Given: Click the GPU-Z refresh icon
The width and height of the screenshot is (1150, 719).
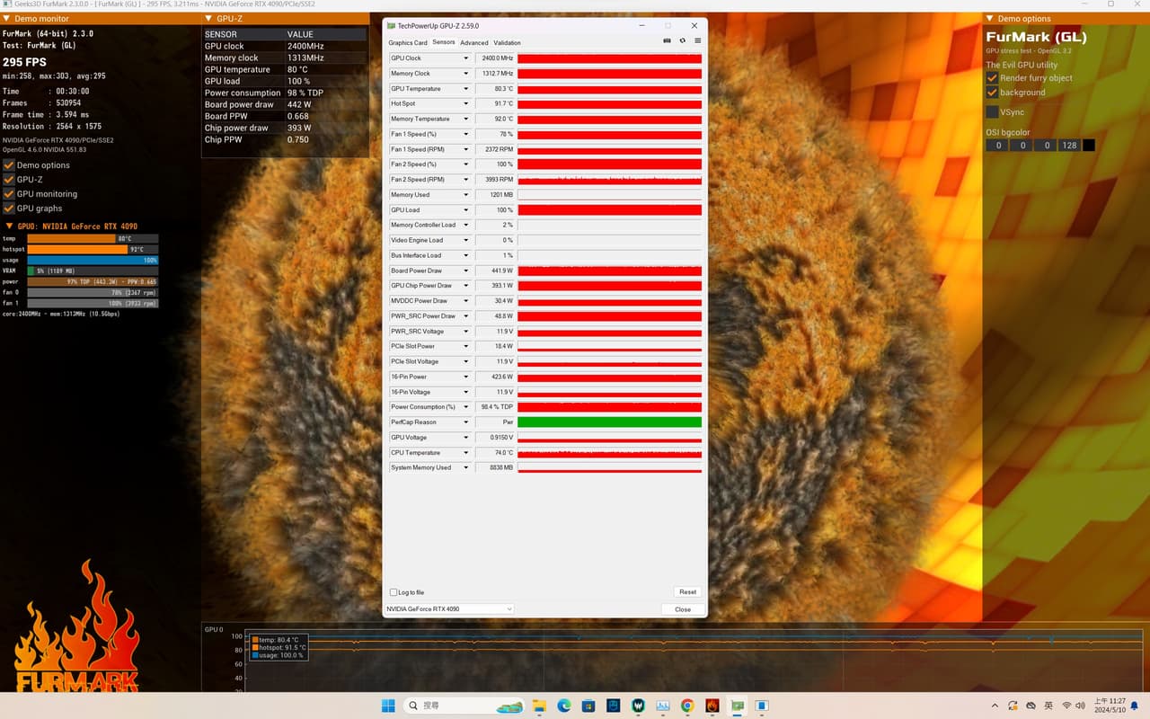Looking at the screenshot, I should 682,40.
